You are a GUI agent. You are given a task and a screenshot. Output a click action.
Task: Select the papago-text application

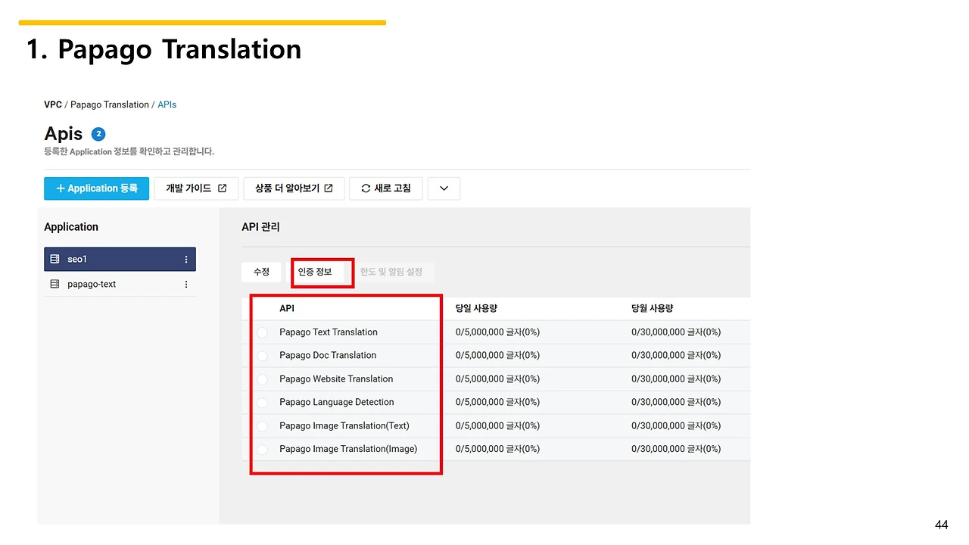120,284
